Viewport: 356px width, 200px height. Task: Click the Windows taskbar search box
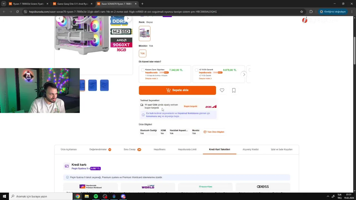click(x=41, y=196)
